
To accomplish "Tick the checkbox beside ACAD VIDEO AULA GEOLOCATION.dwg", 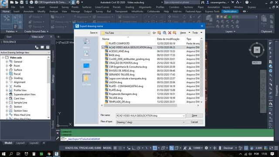I will pos(103,48).
